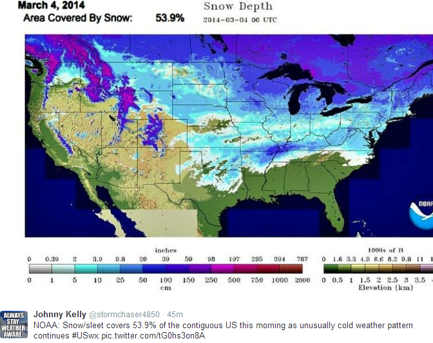
Task: Click the dark blue 50–100 cm swatch
Action: click(154, 269)
